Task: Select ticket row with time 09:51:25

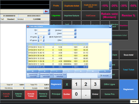Action: coord(58,67)
